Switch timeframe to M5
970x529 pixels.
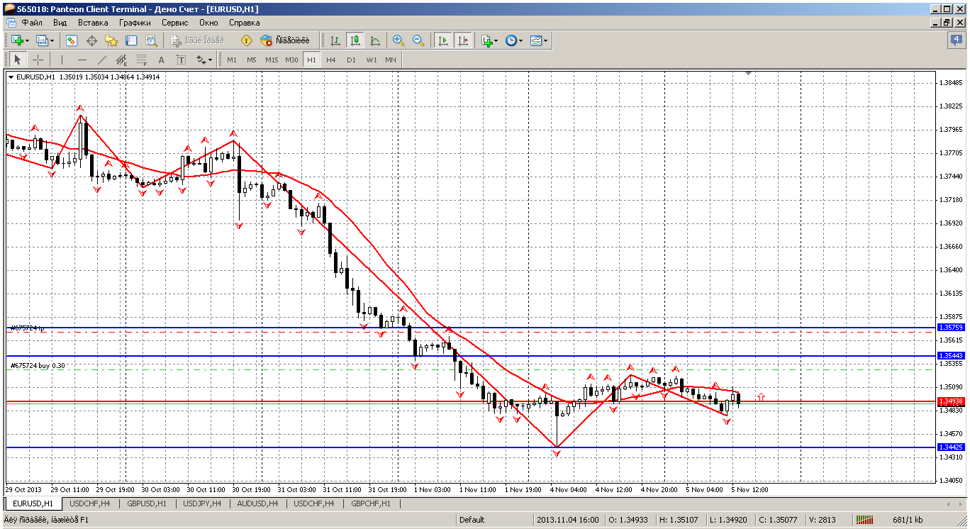[x=252, y=60]
